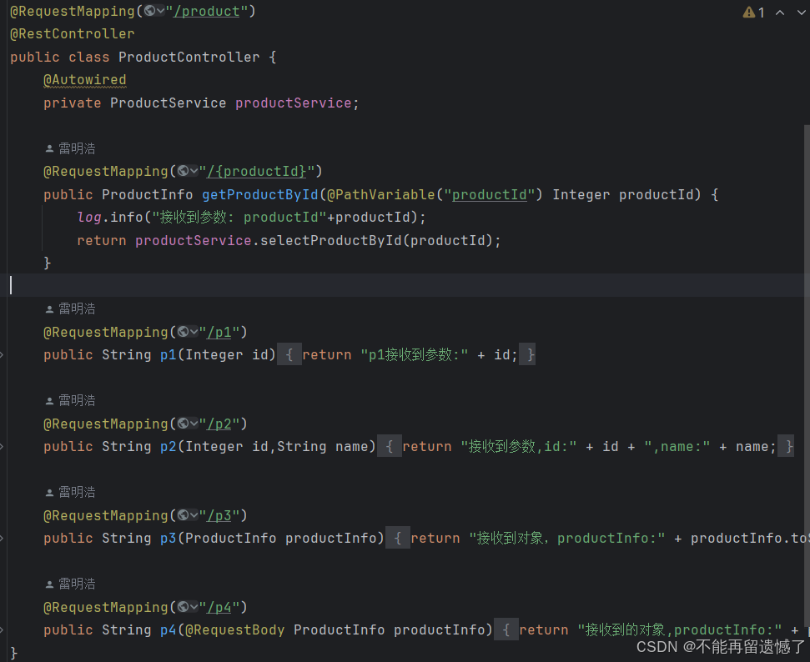Click the folded brace block in the p4 method
This screenshot has width=810, height=662.
coord(506,629)
